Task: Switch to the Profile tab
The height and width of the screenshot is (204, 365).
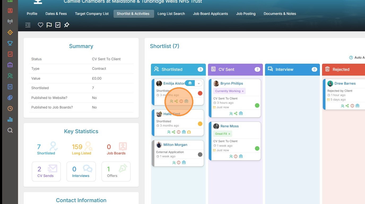Action: (32, 14)
